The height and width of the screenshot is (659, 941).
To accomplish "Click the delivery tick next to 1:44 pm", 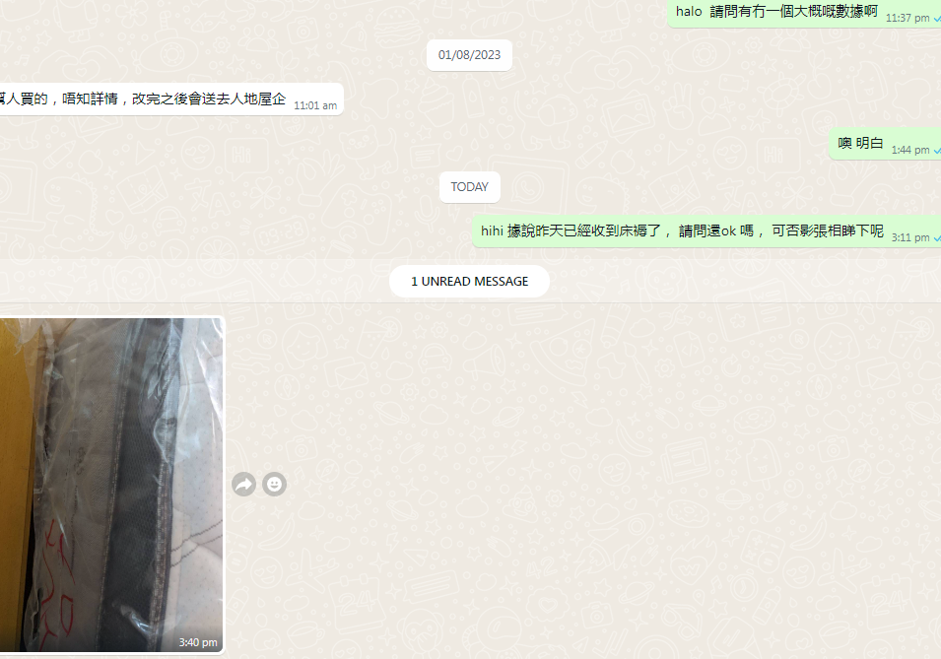I will point(937,151).
